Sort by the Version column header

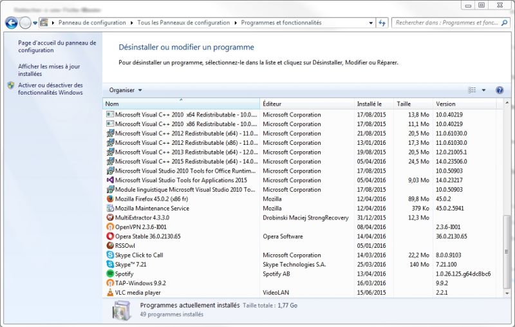click(x=465, y=104)
